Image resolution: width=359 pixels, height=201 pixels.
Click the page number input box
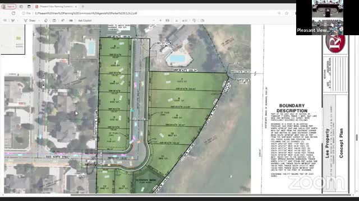tap(177, 21)
